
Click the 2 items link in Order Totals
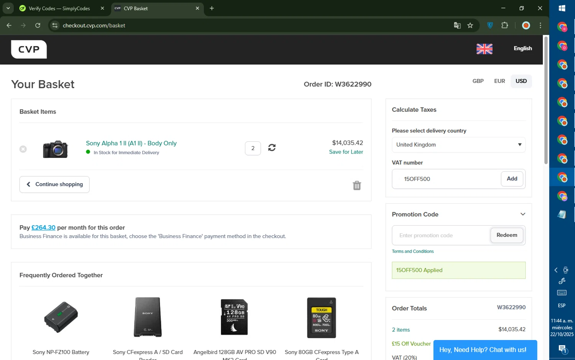pos(401,330)
